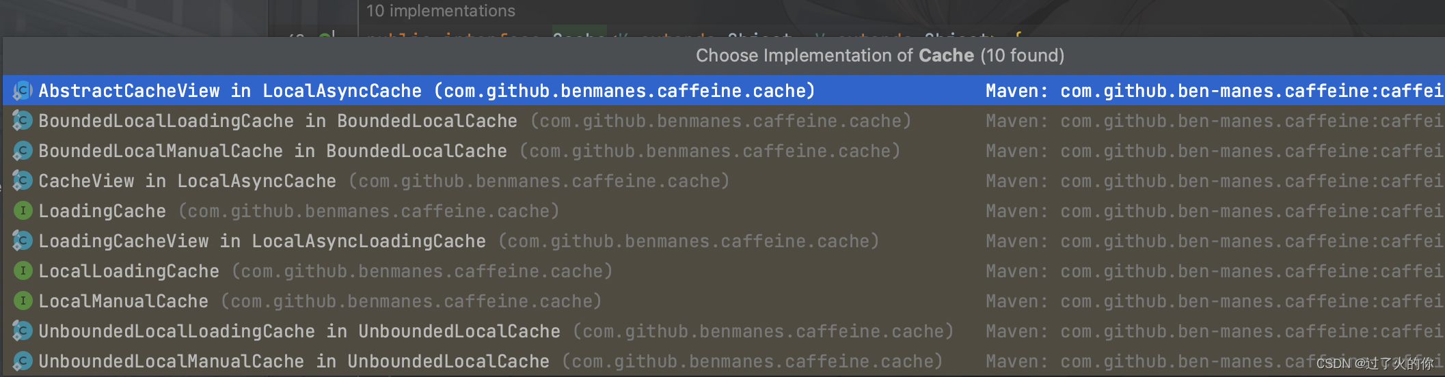This screenshot has width=1445, height=377.
Task: Click Maven location of LocalManualCache row
Action: point(1215,301)
